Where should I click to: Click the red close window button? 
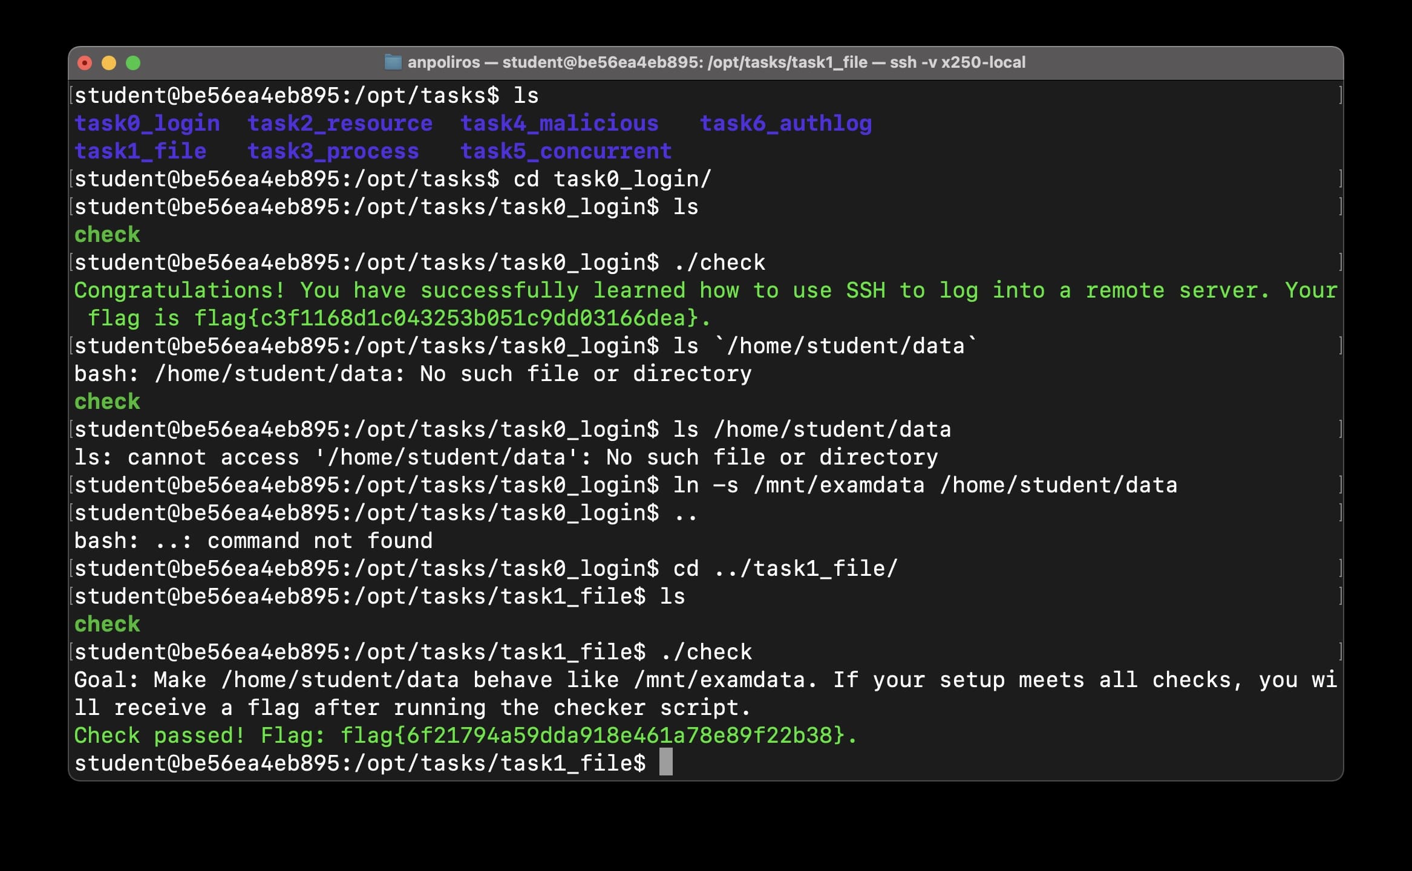click(x=85, y=63)
